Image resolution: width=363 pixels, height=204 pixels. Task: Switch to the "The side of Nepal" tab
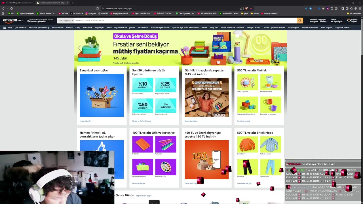pyautogui.click(x=18, y=3)
